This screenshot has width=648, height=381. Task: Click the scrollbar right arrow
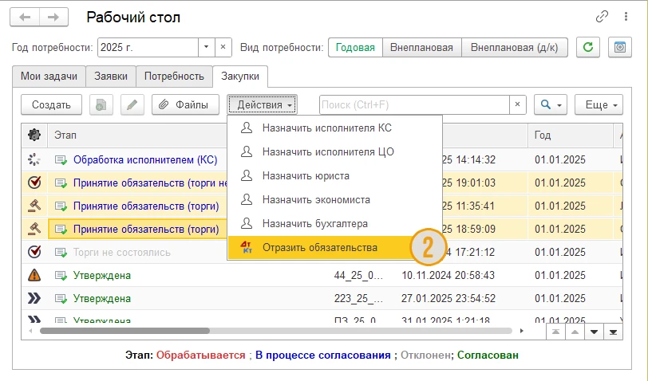pos(522,331)
